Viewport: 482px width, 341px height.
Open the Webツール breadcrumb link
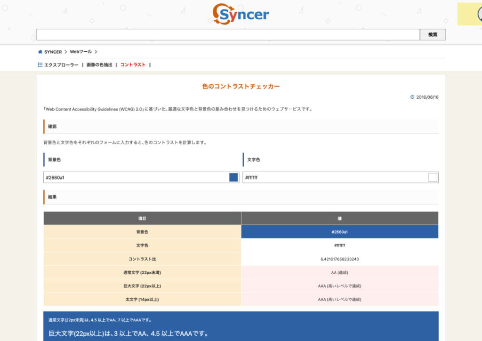tap(80, 52)
